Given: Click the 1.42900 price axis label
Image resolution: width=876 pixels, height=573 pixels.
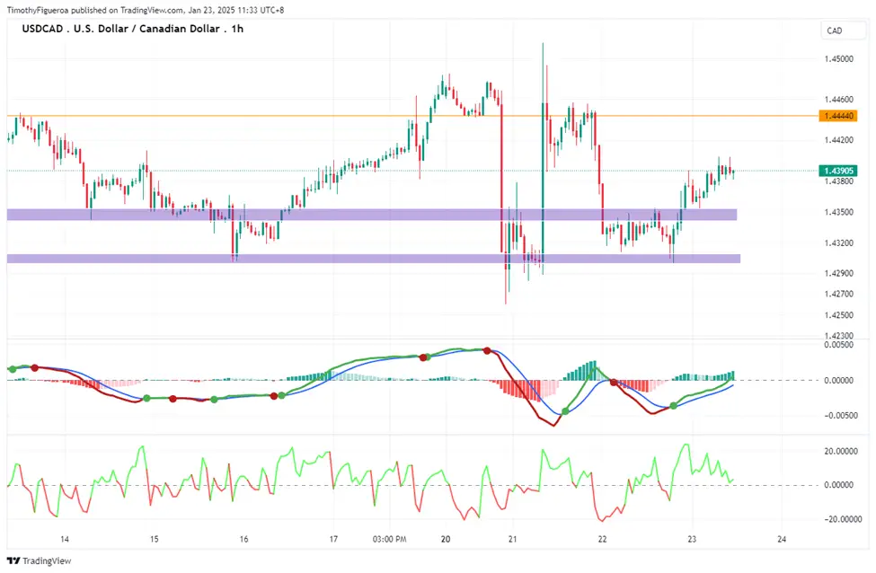Looking at the screenshot, I should 838,273.
